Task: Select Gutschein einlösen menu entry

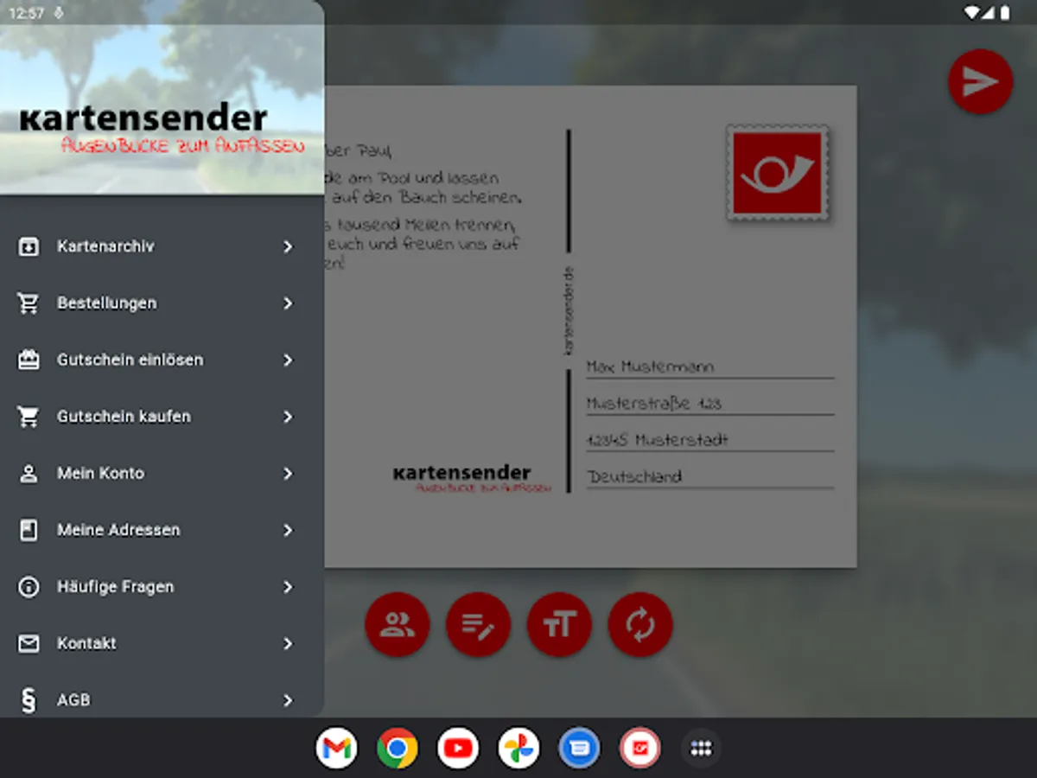Action: (162, 360)
